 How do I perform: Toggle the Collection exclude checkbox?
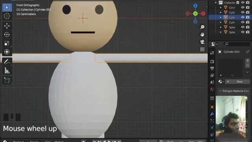(238, 2)
